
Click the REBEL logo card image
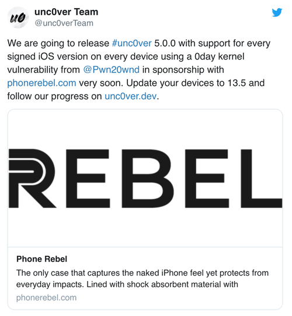(x=145, y=178)
